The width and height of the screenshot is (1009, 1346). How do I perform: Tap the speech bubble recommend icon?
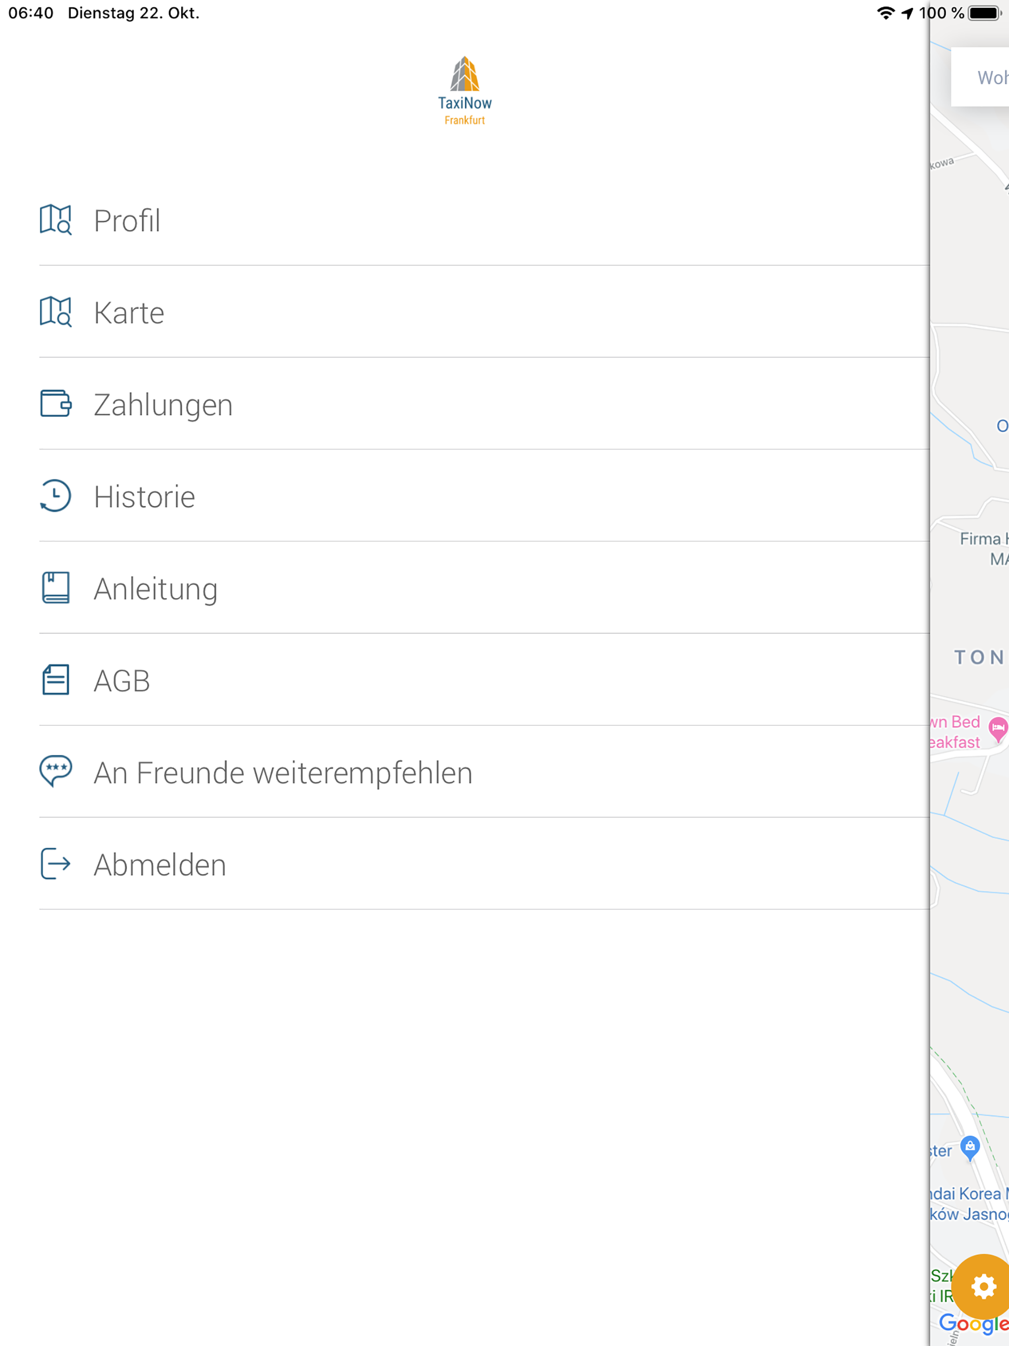55,772
